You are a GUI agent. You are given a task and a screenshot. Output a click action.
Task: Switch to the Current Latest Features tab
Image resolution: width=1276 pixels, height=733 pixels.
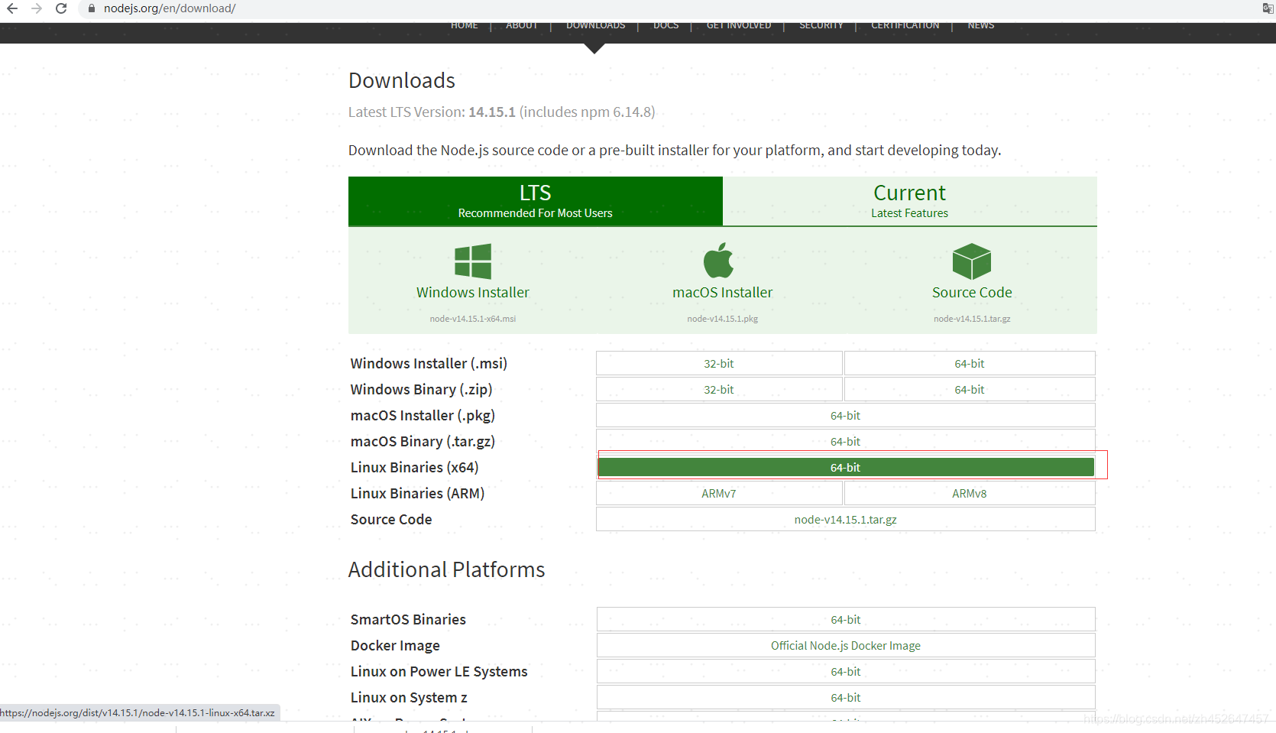[x=910, y=201]
